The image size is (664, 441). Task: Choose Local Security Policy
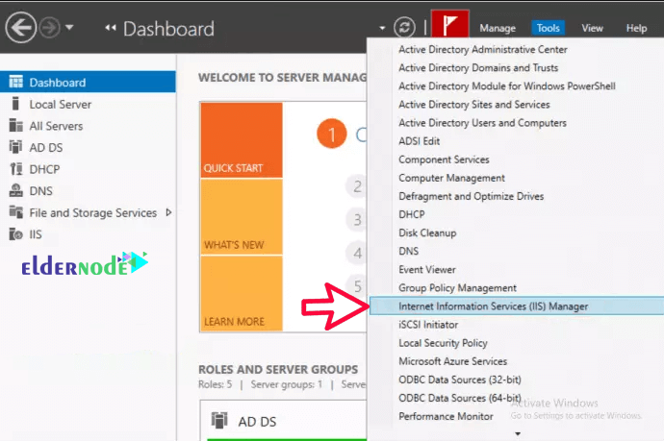click(x=443, y=343)
